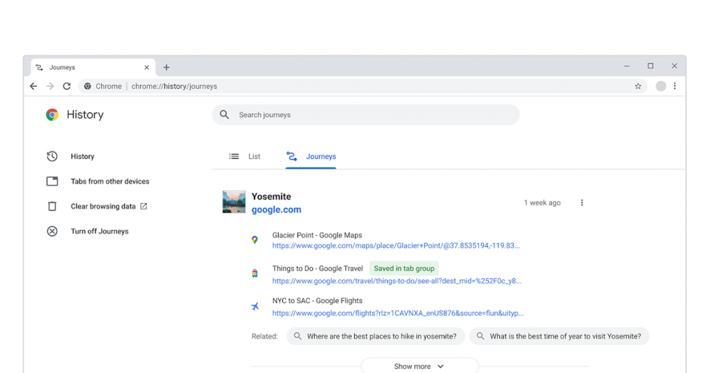Switch to the List tab
The image size is (710, 373).
coord(245,157)
